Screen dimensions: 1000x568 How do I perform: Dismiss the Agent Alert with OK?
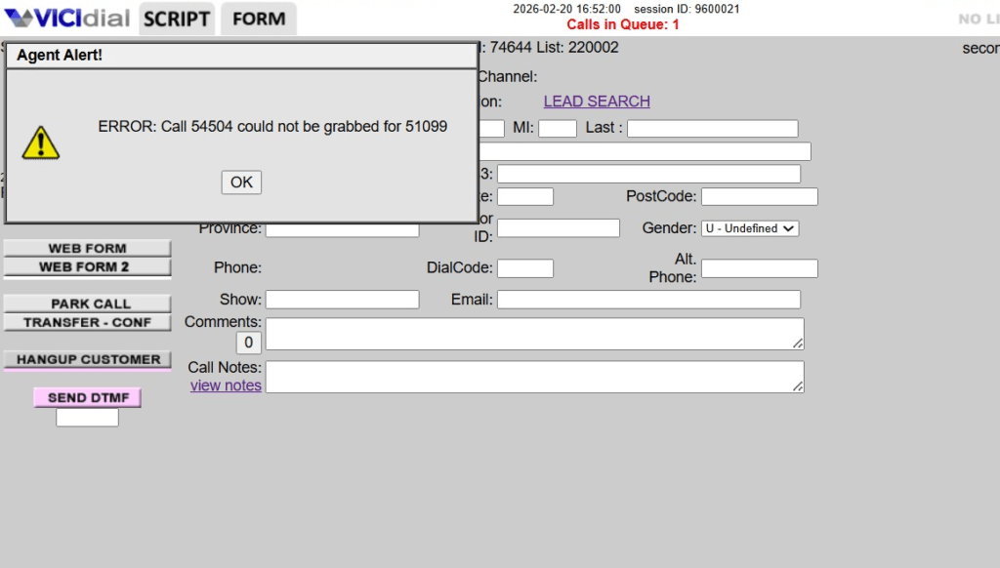[240, 182]
